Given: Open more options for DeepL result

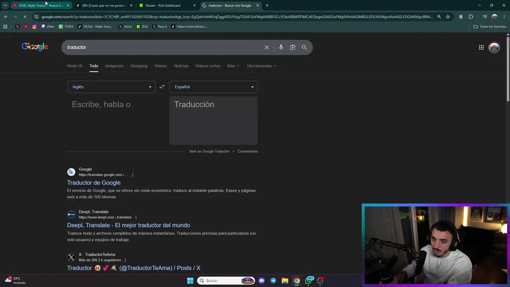Looking at the screenshot, I should [x=136, y=217].
